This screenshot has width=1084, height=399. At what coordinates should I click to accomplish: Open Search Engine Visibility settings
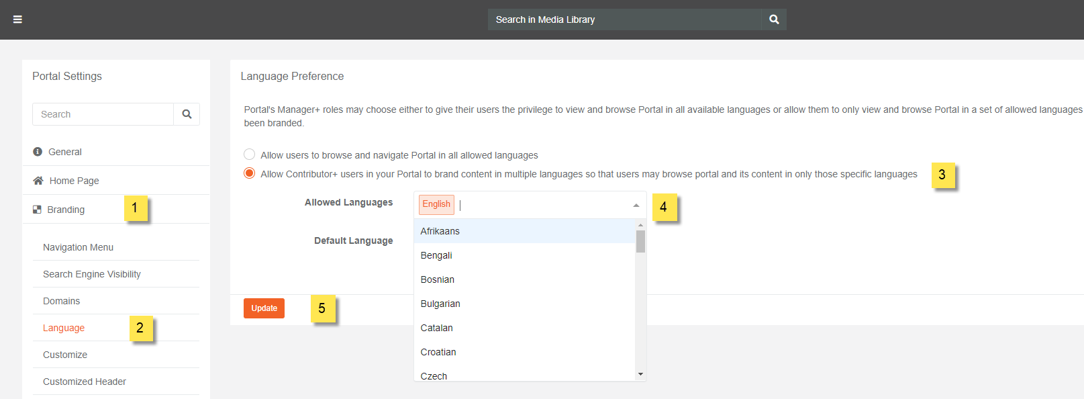point(92,274)
